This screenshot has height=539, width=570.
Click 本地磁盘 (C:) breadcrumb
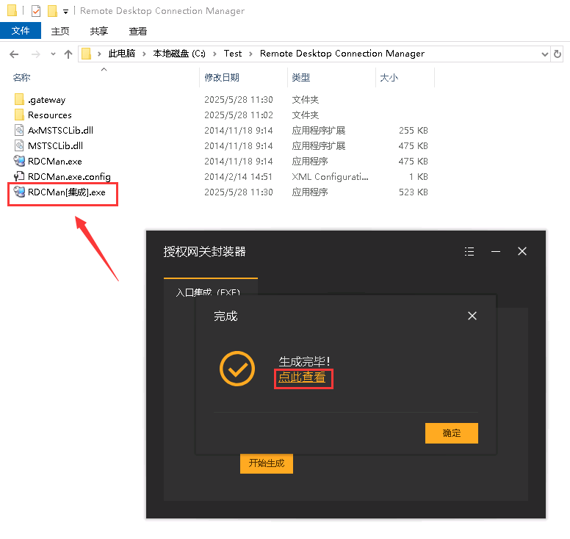click(178, 54)
